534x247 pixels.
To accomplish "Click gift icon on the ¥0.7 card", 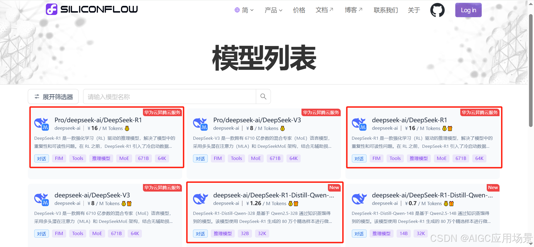I will click(451, 203).
